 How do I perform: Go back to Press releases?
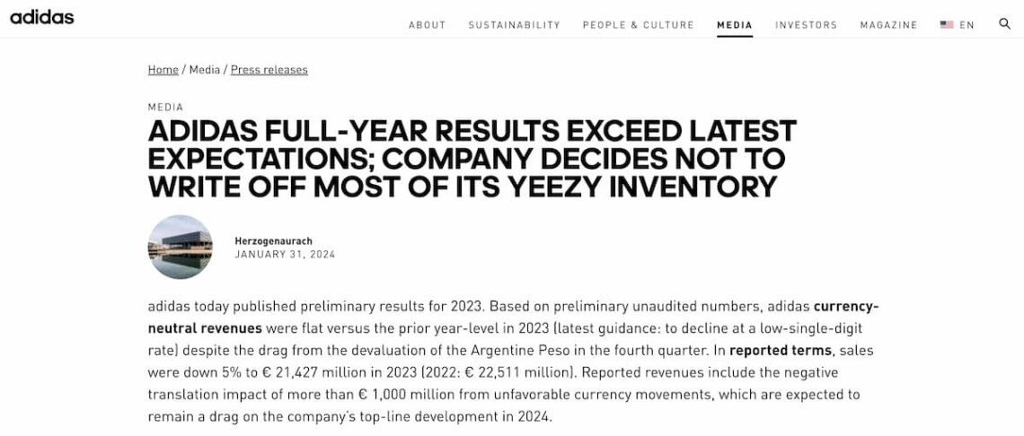(x=269, y=70)
